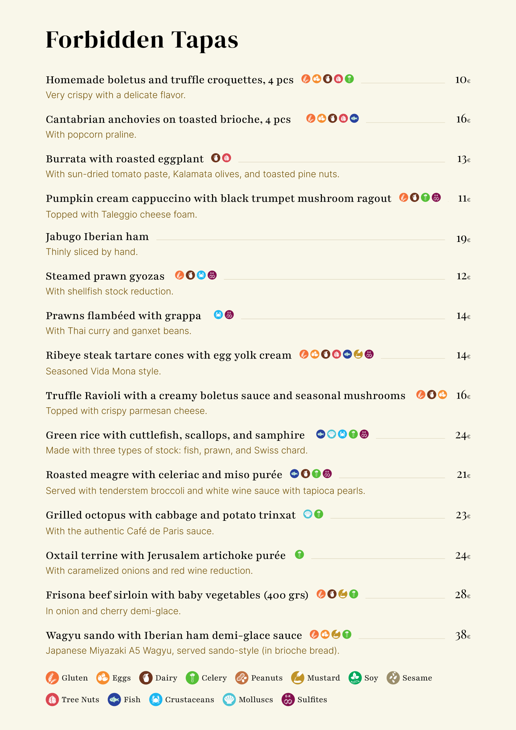516x730 pixels.
Task: Click the Fish legend icon
Action: pos(114,700)
